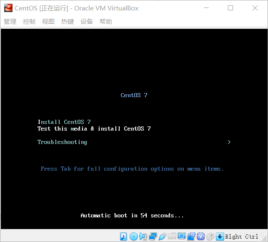Open the 热键 menu

[68, 22]
